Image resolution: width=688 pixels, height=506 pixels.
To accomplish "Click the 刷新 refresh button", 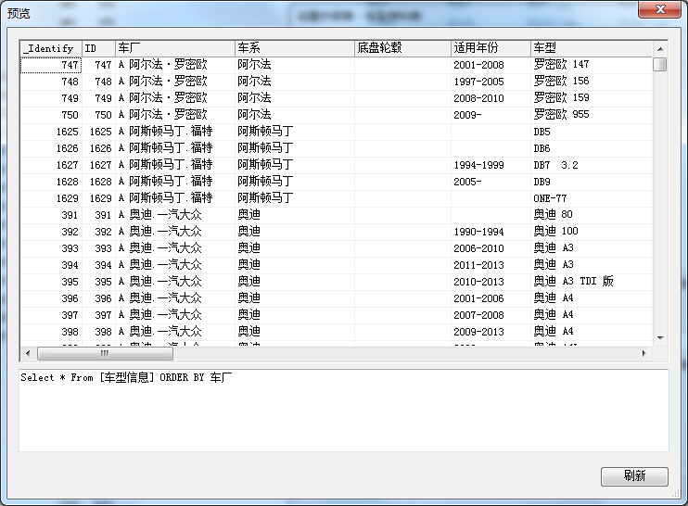I will point(634,476).
